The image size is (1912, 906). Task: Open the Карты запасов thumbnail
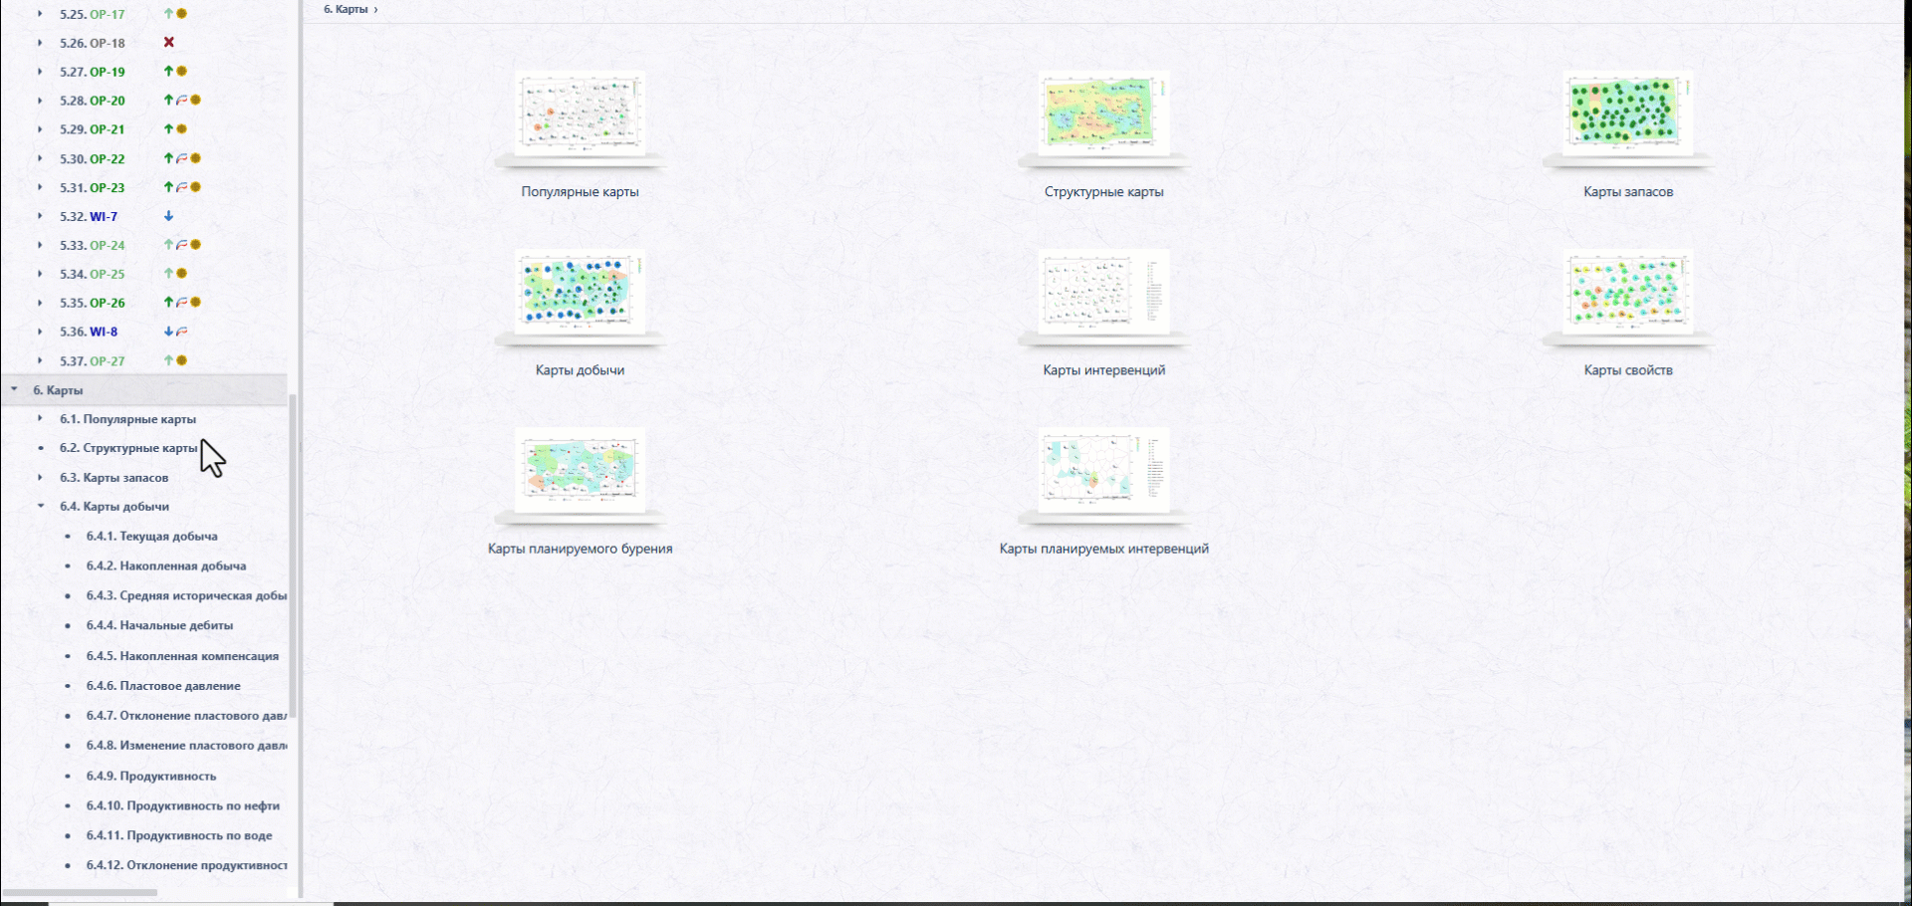point(1627,114)
